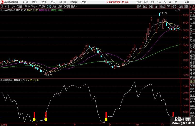Switch to 1分钟 period tab
Screen dimensions: 195x126
[13, 6]
